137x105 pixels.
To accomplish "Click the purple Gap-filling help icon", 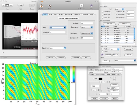I will (102, 55).
